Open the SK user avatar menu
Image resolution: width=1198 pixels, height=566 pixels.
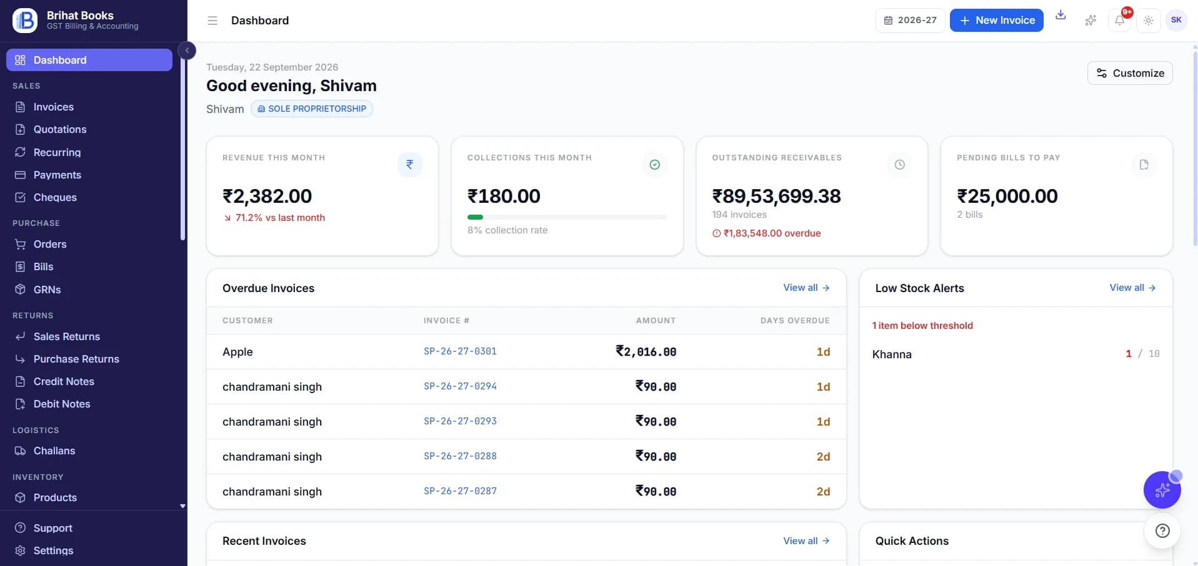click(1176, 20)
